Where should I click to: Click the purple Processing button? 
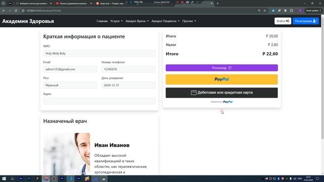click(x=222, y=68)
